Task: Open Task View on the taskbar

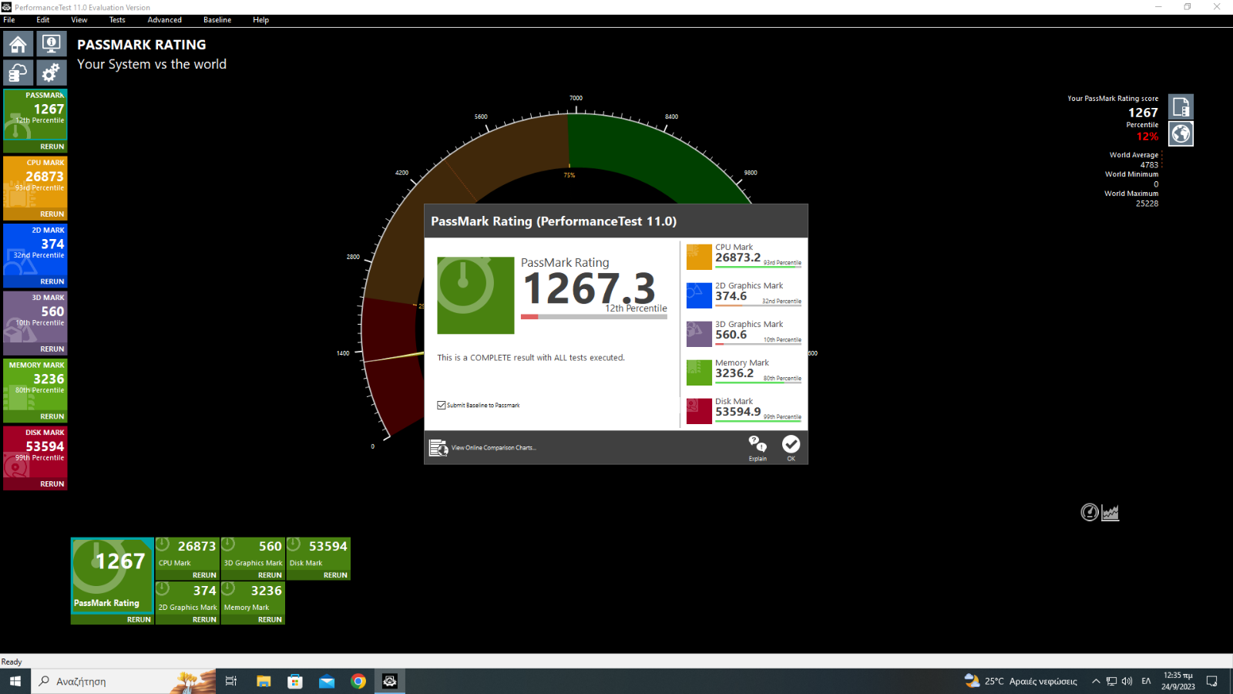Action: 230,681
